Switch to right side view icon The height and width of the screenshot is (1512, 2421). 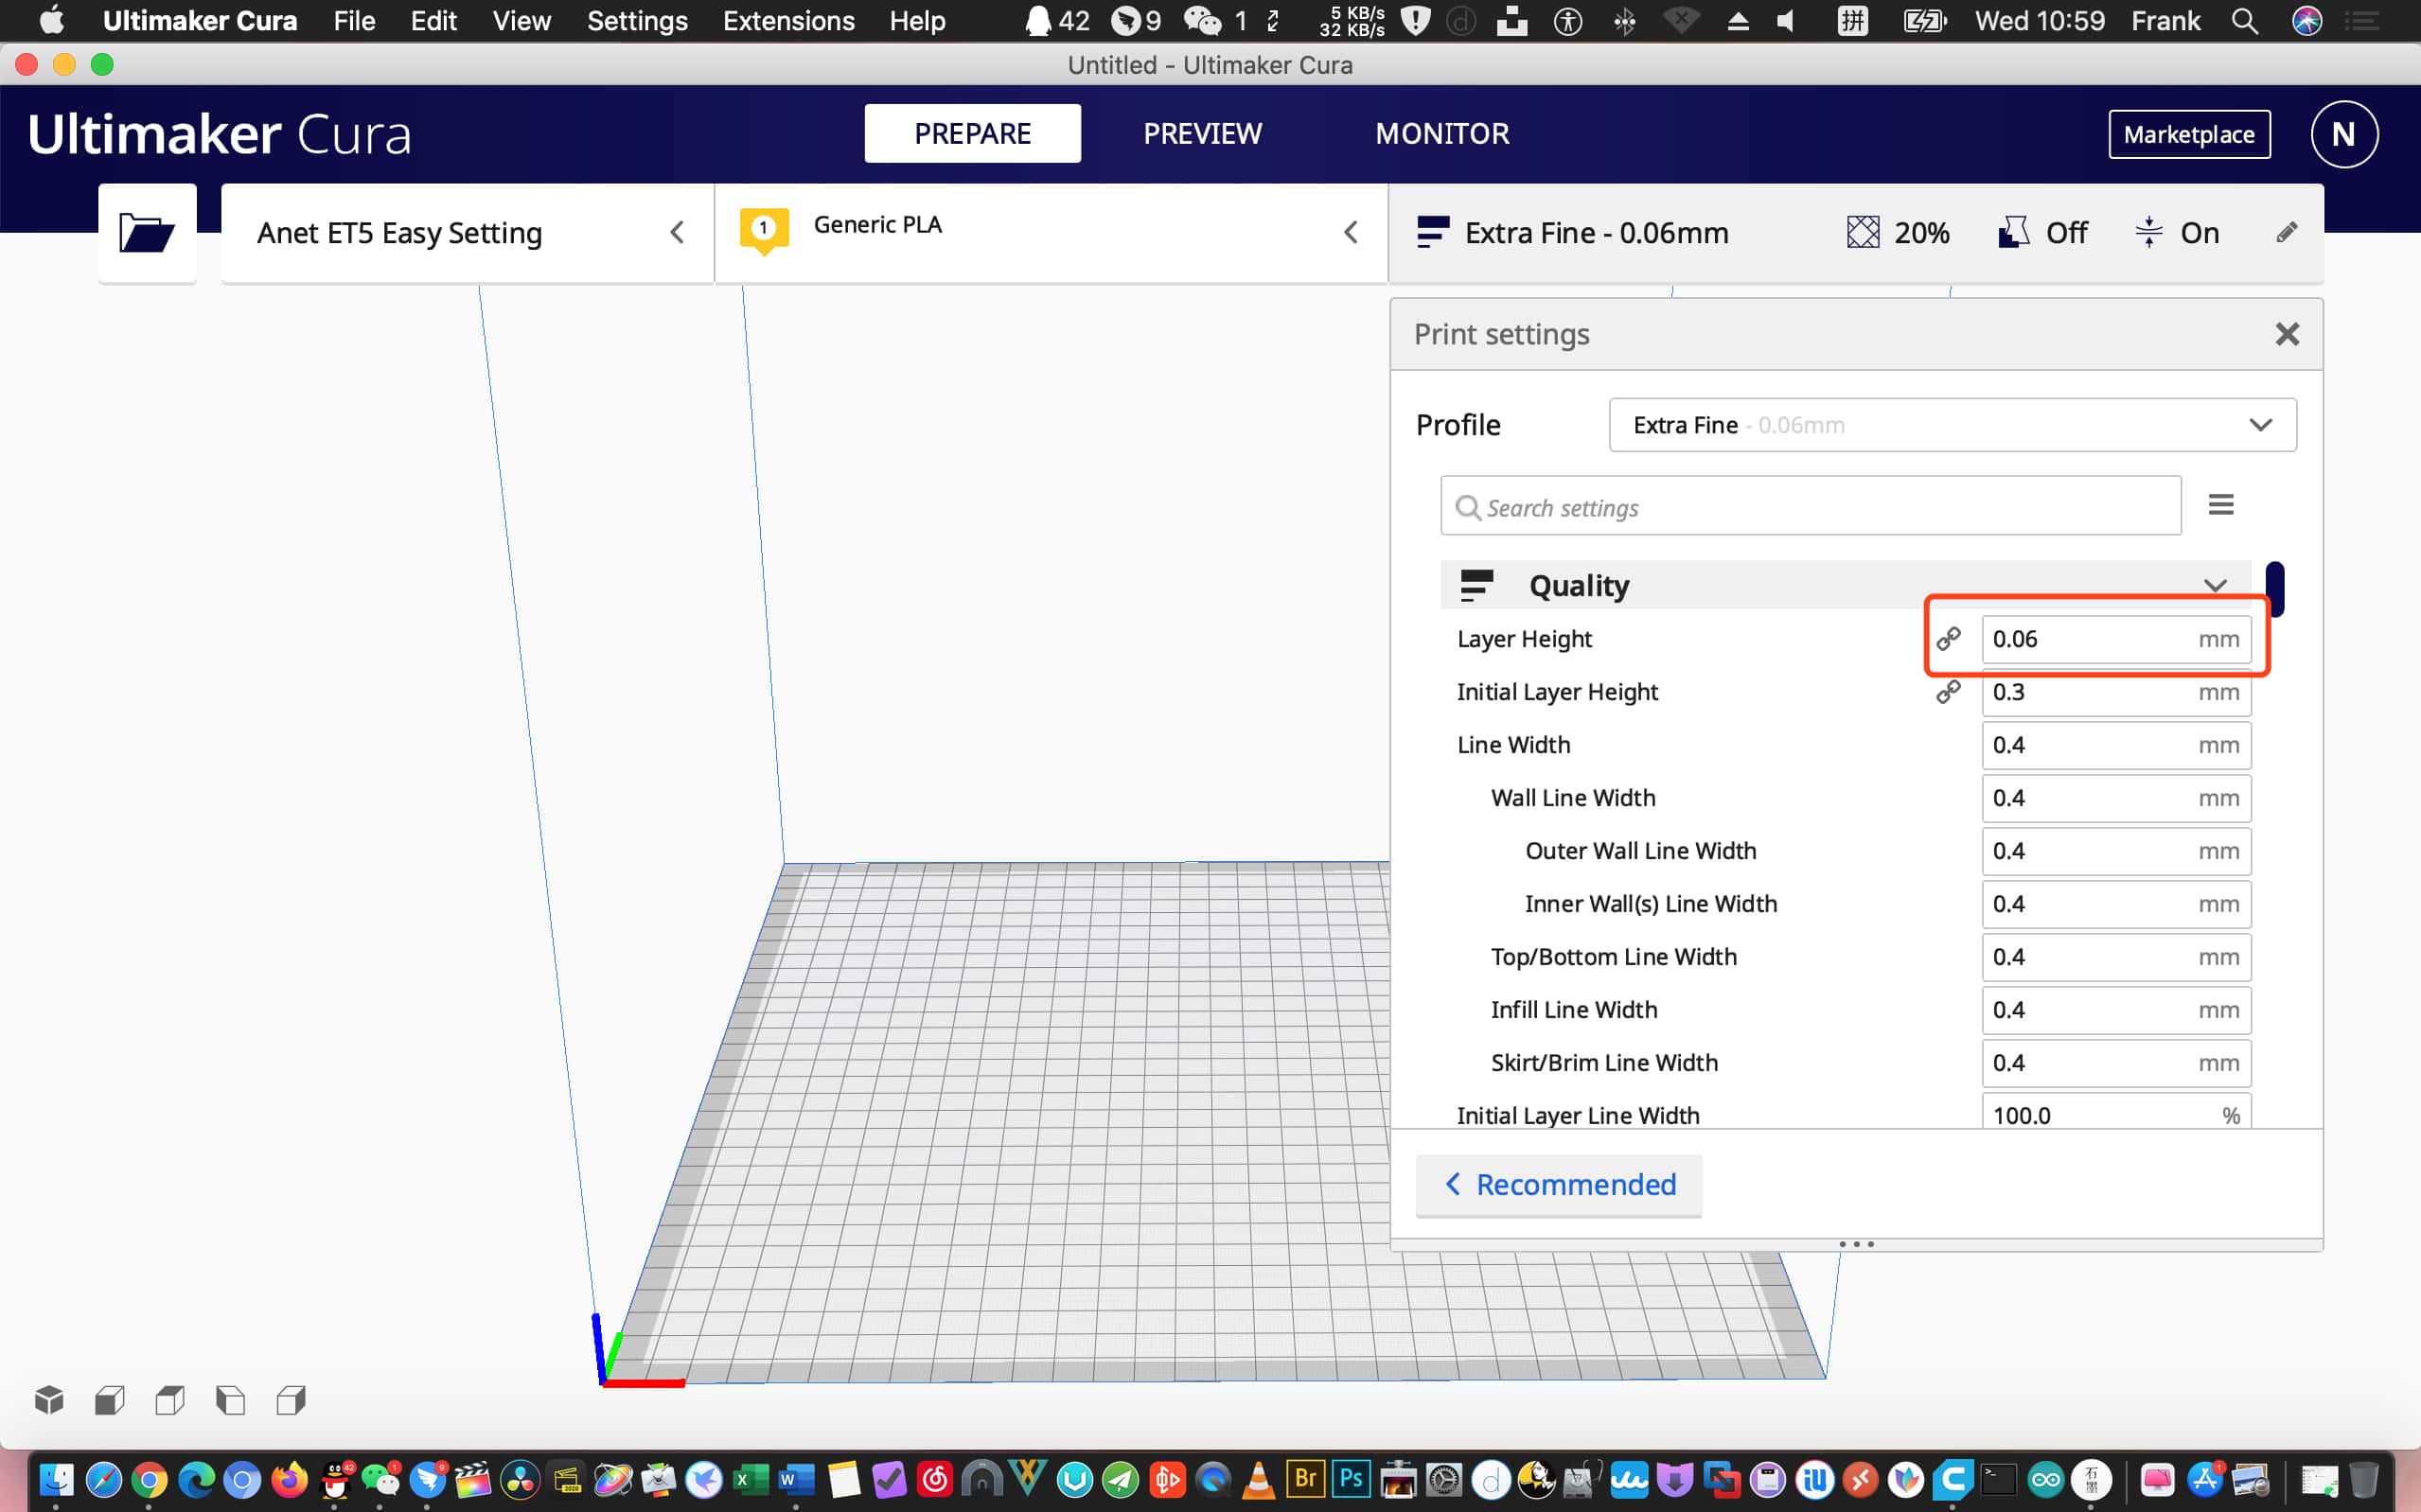291,1400
